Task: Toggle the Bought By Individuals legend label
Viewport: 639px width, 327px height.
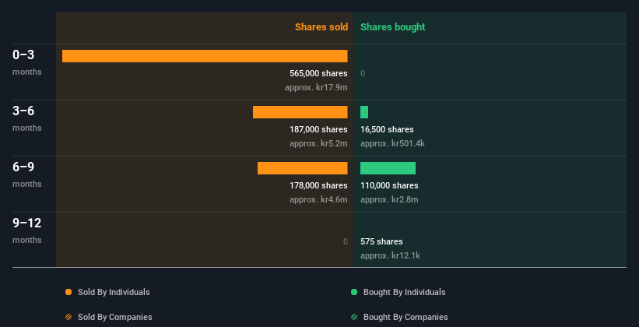Action: pyautogui.click(x=404, y=292)
